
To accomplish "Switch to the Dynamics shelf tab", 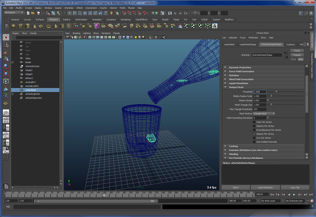I will click(111, 19).
